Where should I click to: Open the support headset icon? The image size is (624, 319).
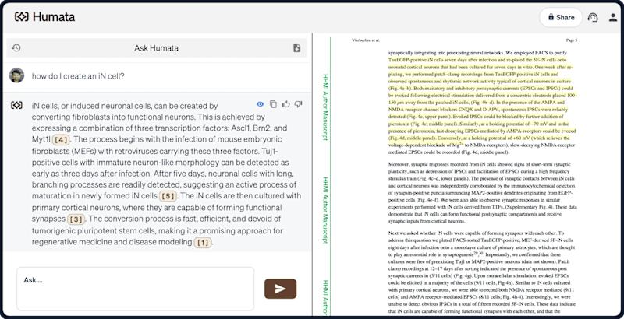[x=593, y=17]
